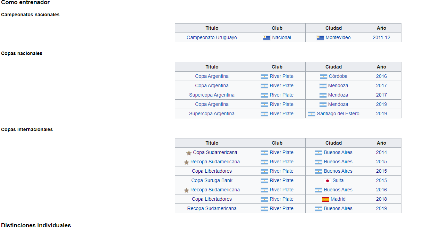Image resolution: width=424 pixels, height=227 pixels.
Task: Open the Copa Argentina link in the 2019 row
Action: (x=212, y=104)
